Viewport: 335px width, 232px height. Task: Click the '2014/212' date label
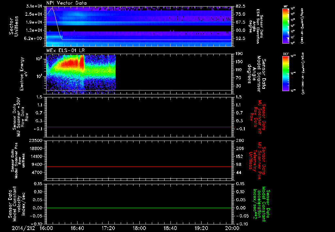point(23,228)
